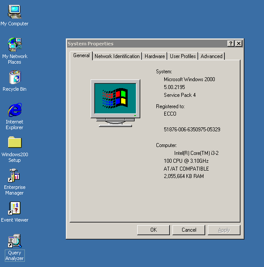Screen dimensions: 264x267
Task: Switch to the Hardware tab
Action: (155, 56)
